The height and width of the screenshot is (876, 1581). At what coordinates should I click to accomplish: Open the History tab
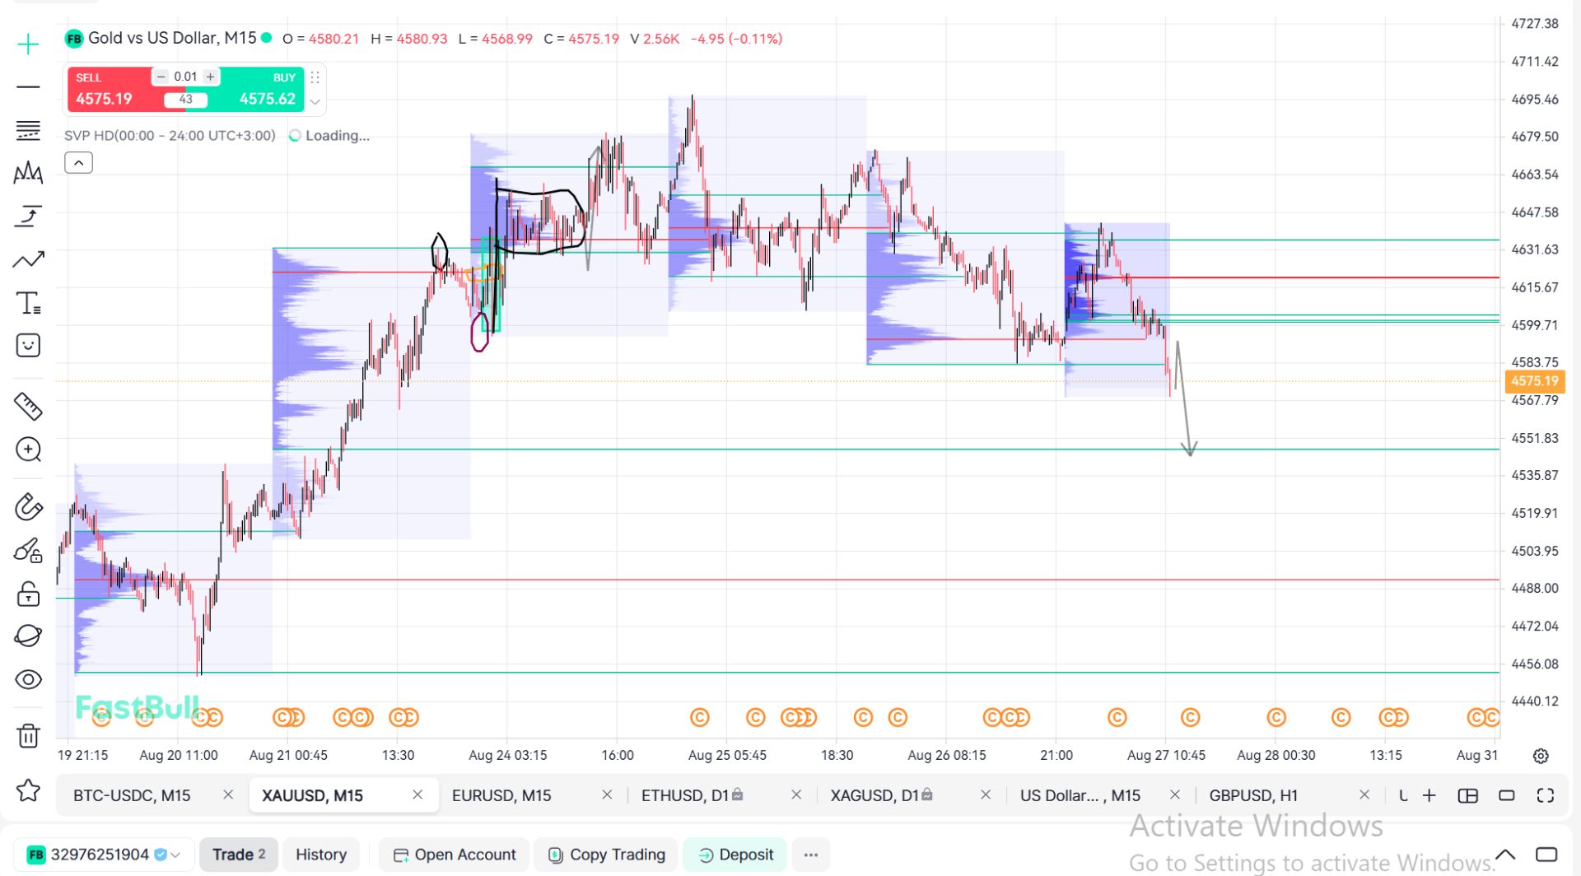click(x=321, y=855)
